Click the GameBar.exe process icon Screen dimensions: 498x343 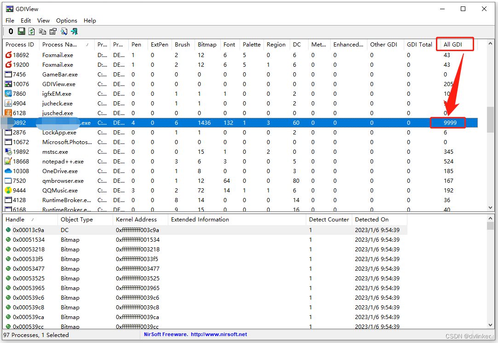coord(8,75)
